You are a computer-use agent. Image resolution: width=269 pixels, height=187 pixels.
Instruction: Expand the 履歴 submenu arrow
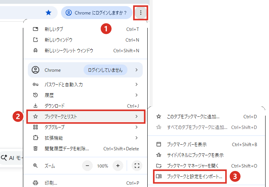tap(136, 95)
